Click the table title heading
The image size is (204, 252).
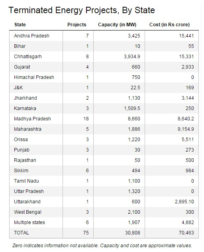point(82,10)
